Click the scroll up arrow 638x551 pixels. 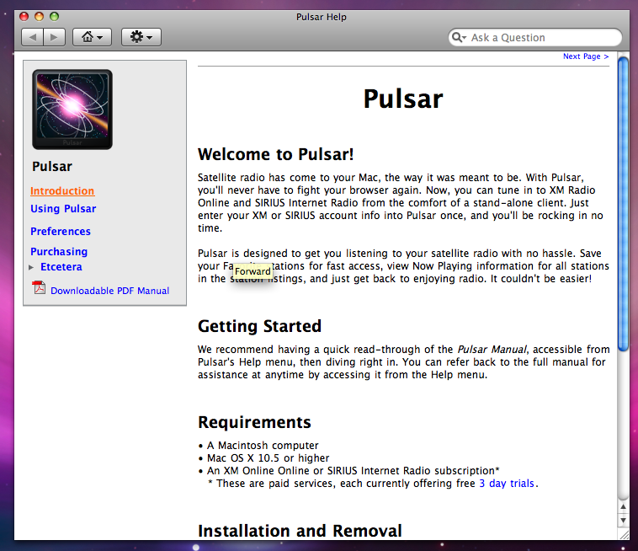[623, 506]
